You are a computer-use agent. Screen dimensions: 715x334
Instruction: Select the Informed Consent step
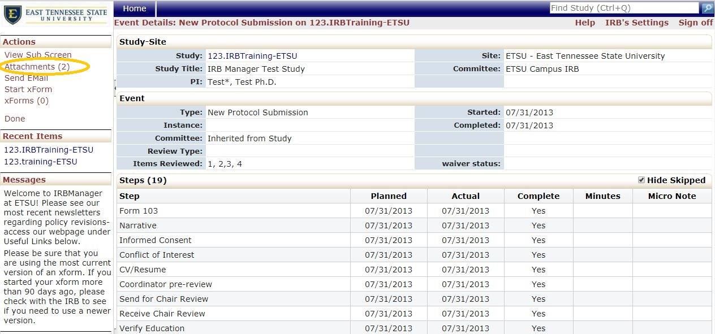pos(156,240)
